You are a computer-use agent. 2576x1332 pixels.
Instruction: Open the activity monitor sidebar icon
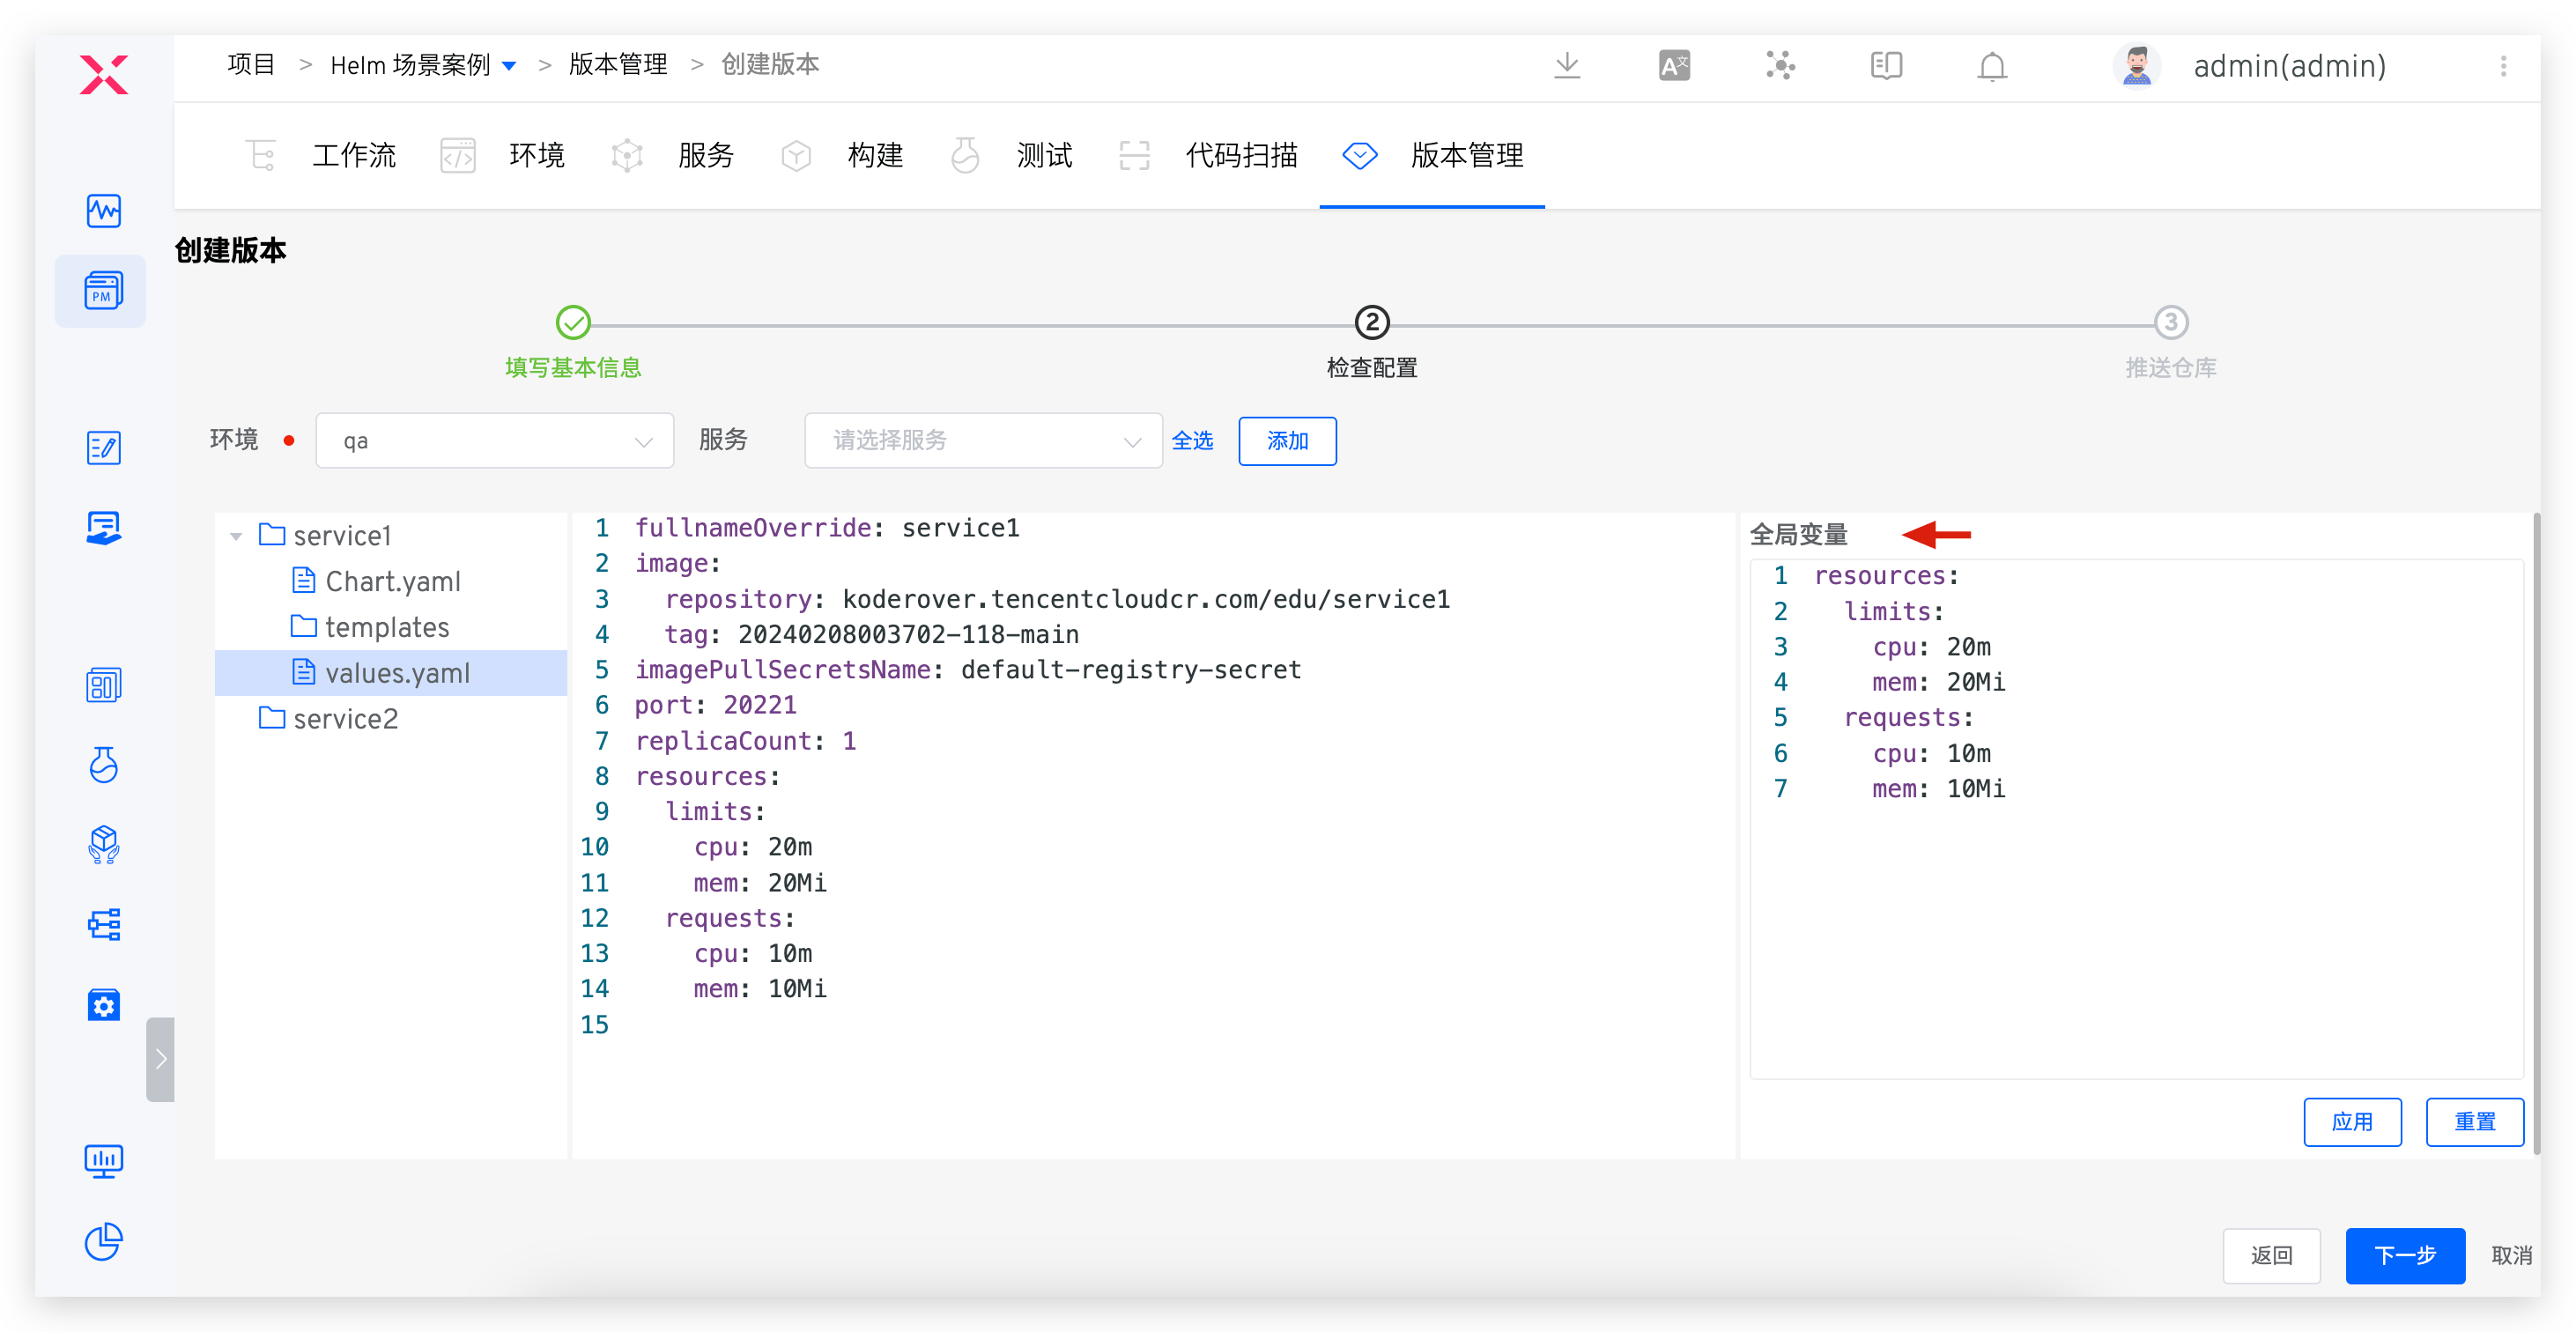(x=104, y=211)
